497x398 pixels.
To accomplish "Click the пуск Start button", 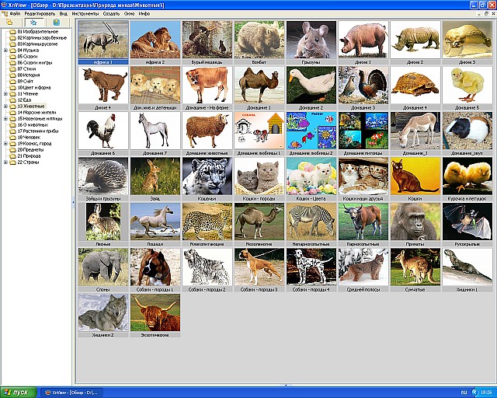I will pyautogui.click(x=19, y=393).
